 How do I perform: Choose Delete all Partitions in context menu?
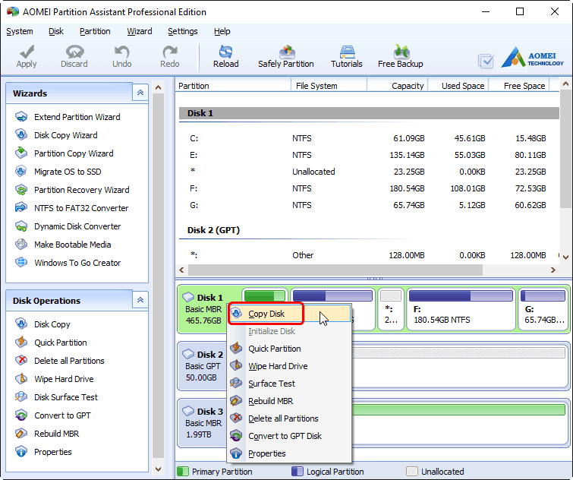[289, 418]
